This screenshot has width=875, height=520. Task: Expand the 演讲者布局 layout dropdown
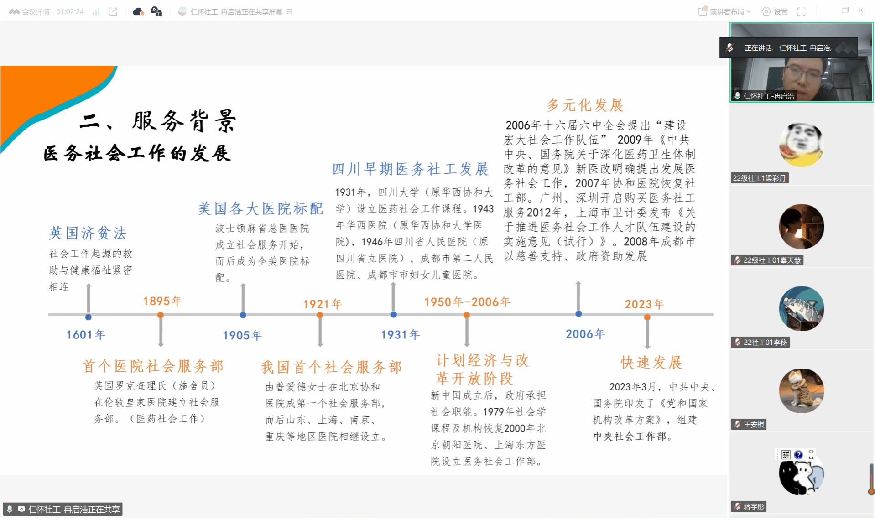point(725,12)
